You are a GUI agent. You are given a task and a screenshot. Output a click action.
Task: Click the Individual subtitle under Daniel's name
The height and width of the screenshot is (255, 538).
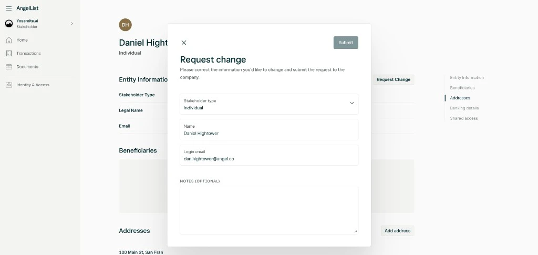(x=130, y=53)
